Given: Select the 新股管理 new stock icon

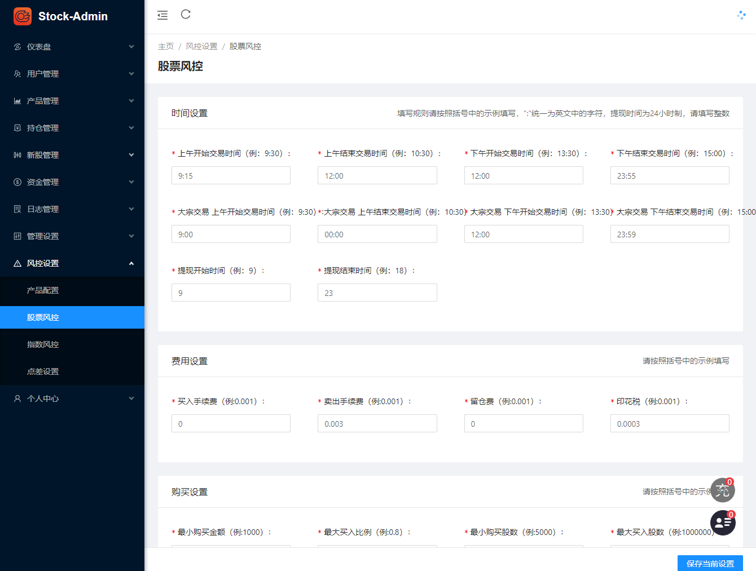Looking at the screenshot, I should click(x=17, y=154).
